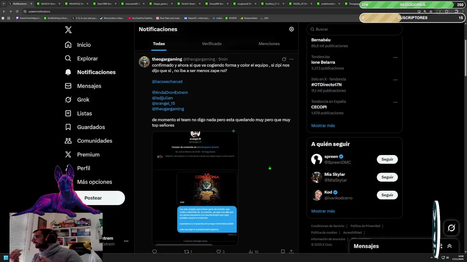467x262 pixels.
Task: Open the floating Grok button
Action: (x=451, y=228)
